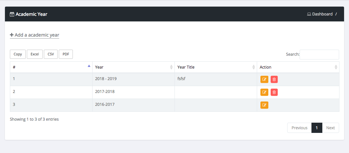The height and width of the screenshot is (153, 349).
Task: Export table as CSV
Action: [51, 54]
